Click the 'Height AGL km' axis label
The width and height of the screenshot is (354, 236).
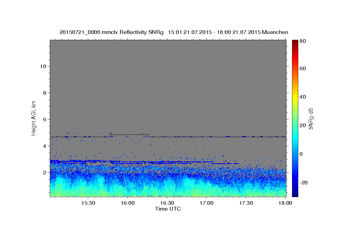pos(34,118)
